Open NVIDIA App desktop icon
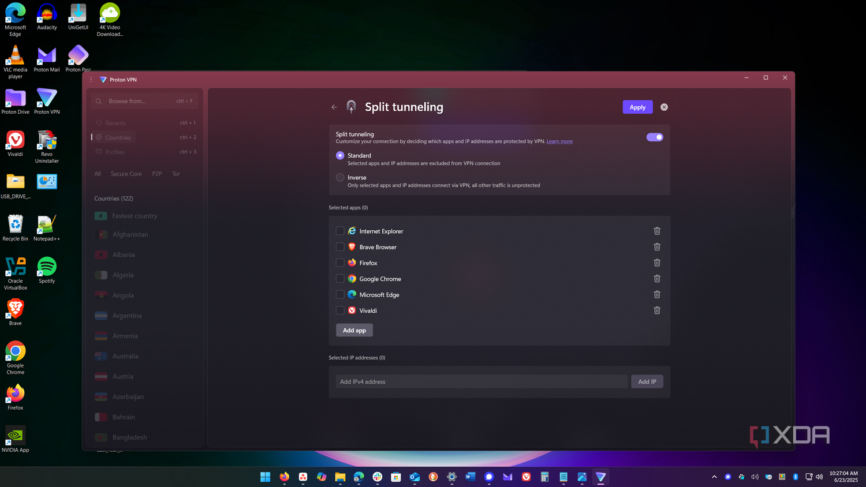 [16, 440]
